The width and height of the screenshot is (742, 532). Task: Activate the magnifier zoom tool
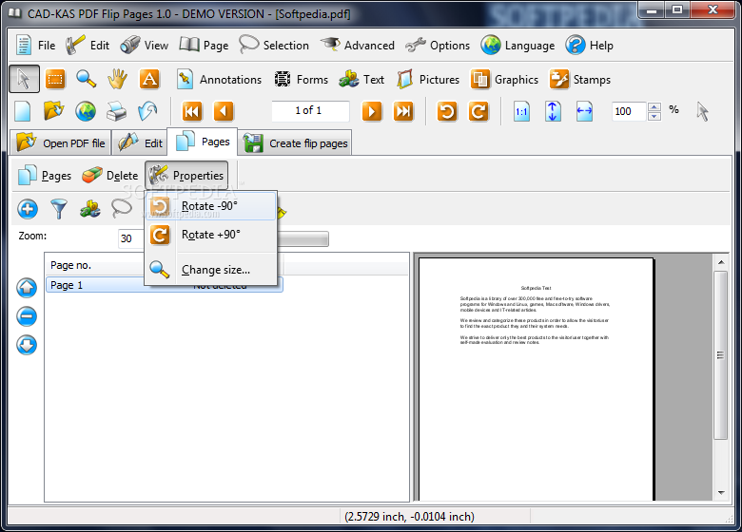pos(87,79)
